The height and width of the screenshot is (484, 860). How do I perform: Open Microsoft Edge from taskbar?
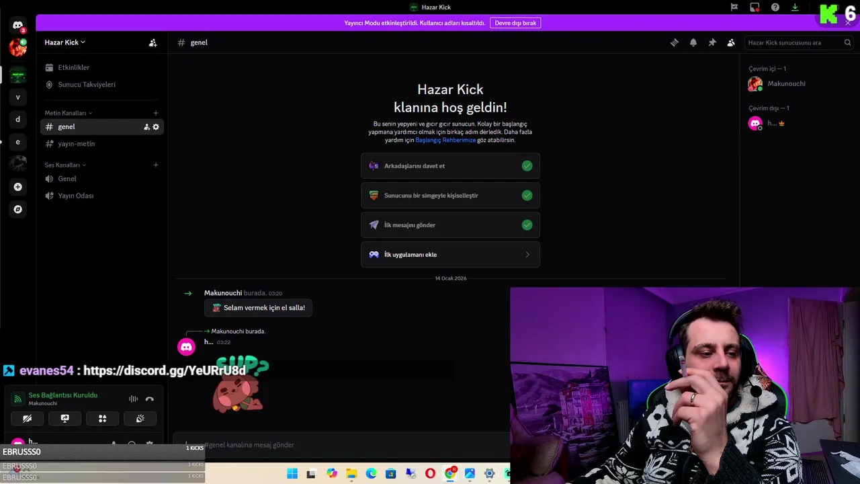click(371, 474)
